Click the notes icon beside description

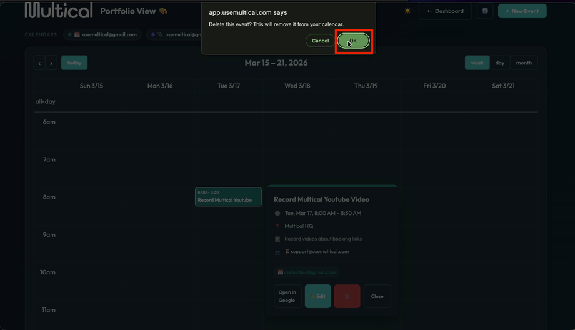pyautogui.click(x=277, y=239)
